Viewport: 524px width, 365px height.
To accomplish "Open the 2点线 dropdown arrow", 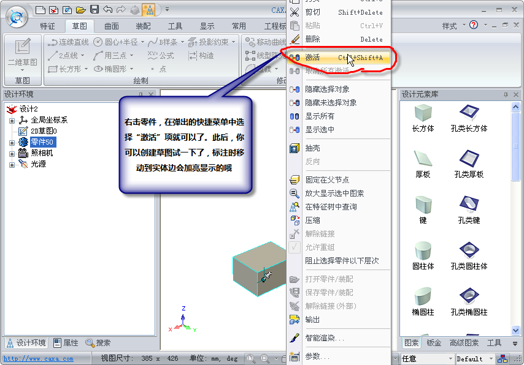I will [83, 55].
